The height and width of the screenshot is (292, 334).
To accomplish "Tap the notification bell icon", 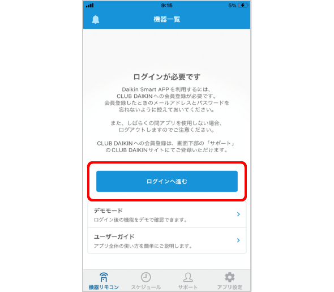I will pos(96,19).
